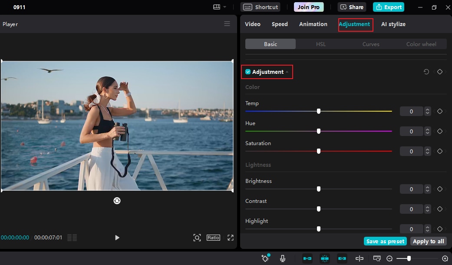Select the HSL sub-tab
The height and width of the screenshot is (265, 452).
320,44
